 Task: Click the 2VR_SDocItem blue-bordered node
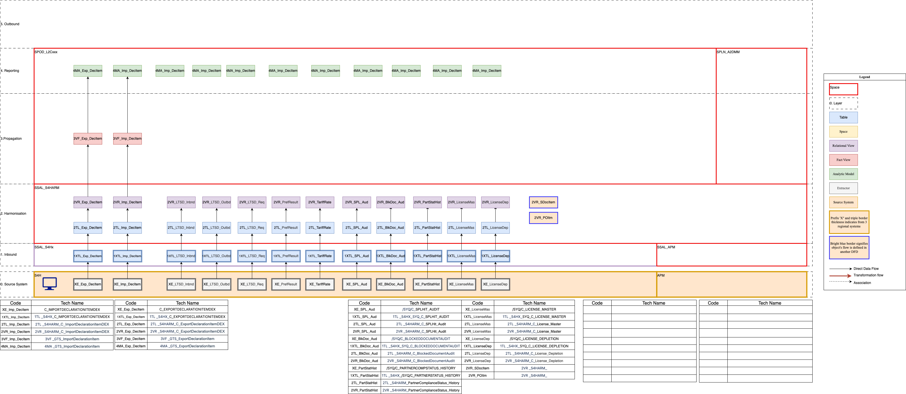543,202
